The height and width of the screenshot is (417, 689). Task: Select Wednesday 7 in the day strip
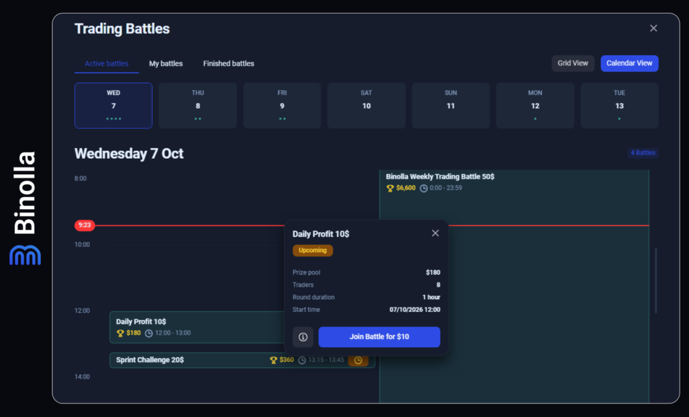(113, 106)
